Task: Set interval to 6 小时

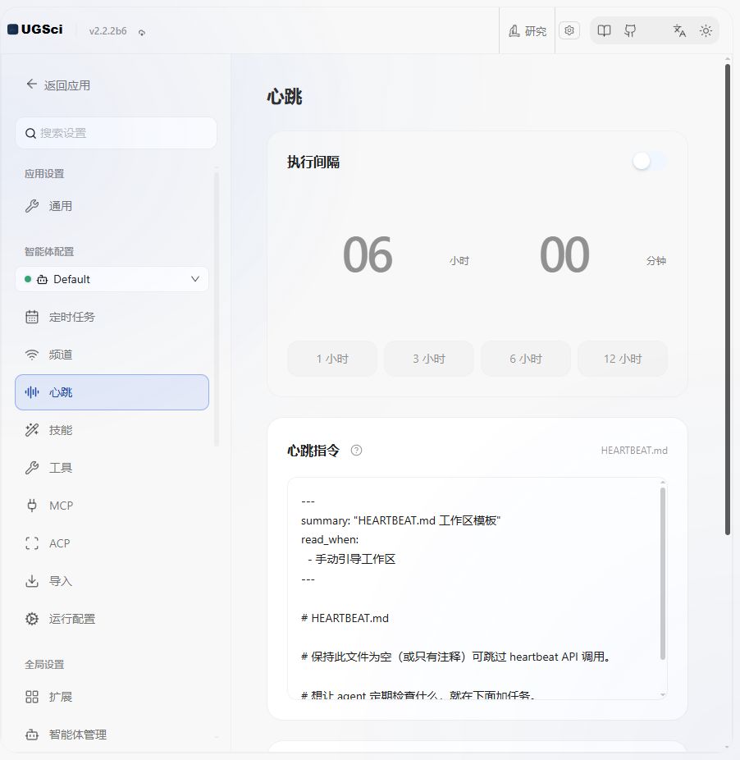Action: pos(526,359)
